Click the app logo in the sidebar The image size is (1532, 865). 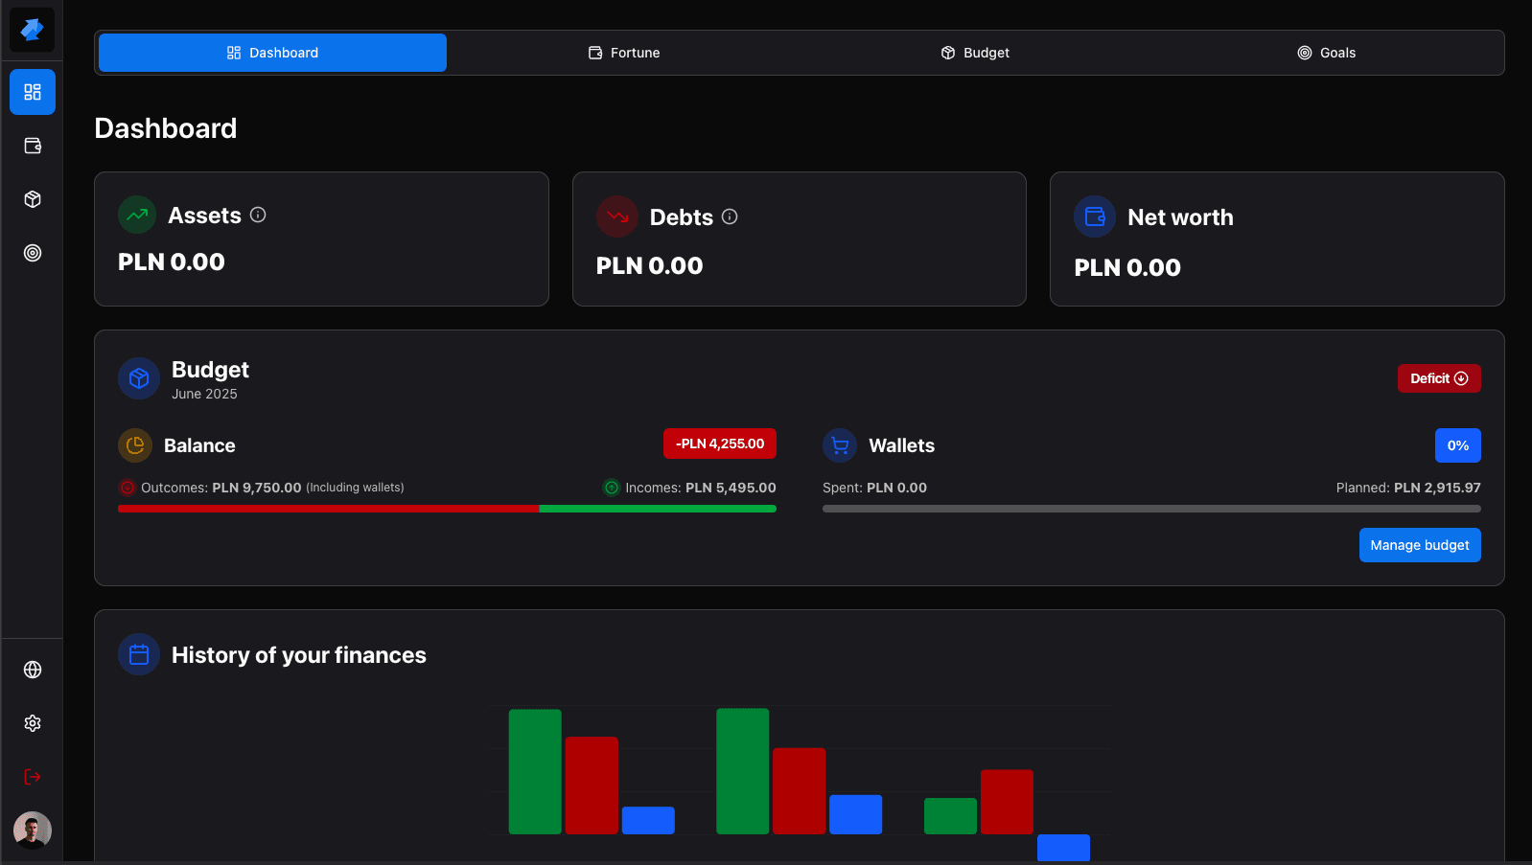[32, 30]
